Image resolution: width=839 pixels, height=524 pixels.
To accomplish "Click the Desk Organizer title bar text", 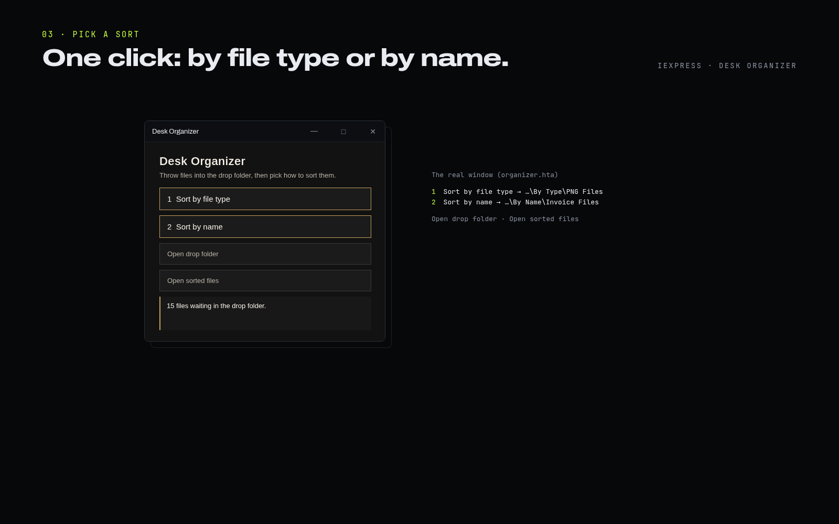I will [175, 132].
